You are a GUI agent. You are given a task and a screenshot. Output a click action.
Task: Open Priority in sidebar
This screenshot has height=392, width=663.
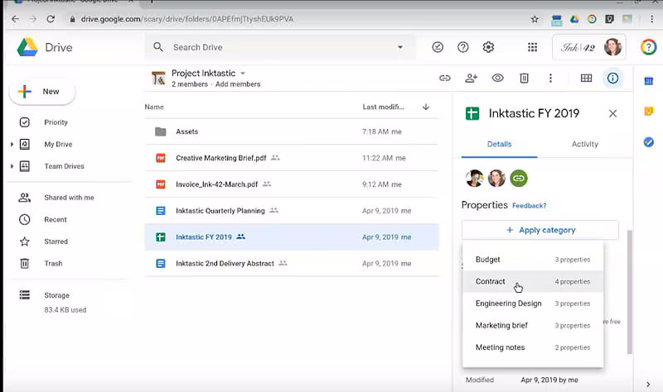tap(56, 122)
